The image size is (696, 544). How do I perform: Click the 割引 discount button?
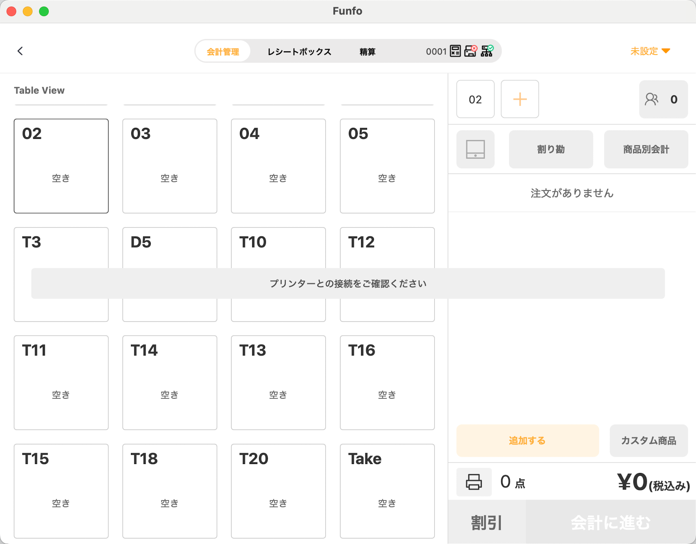pyautogui.click(x=487, y=522)
